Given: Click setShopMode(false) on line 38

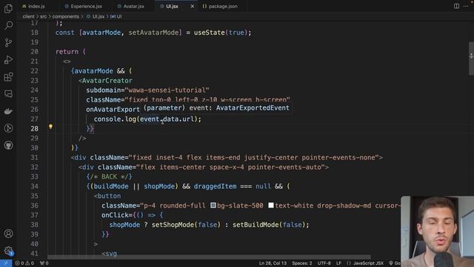Looking at the screenshot, I should pos(186,225).
